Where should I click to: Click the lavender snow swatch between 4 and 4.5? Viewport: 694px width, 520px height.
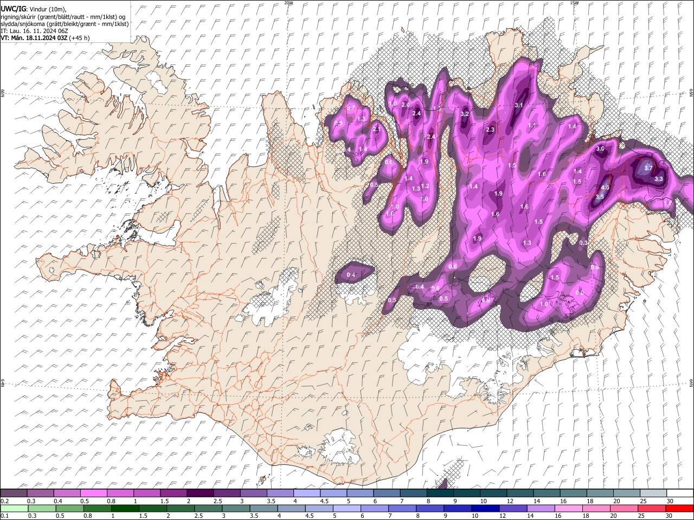pyautogui.click(x=306, y=493)
